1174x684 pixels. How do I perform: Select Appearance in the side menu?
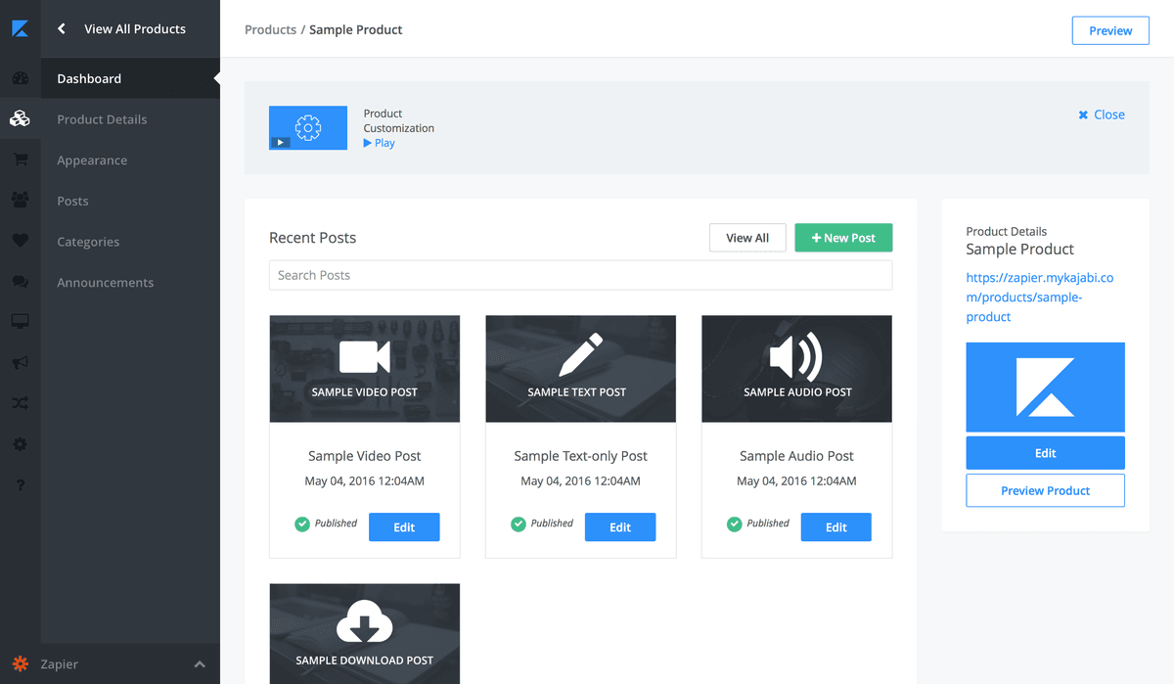pos(92,160)
